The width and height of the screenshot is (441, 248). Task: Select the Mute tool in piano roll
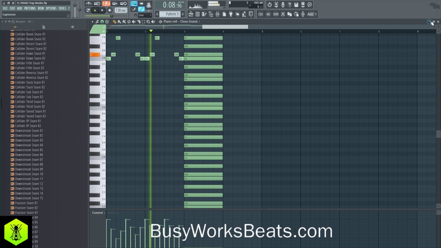[x=134, y=21]
